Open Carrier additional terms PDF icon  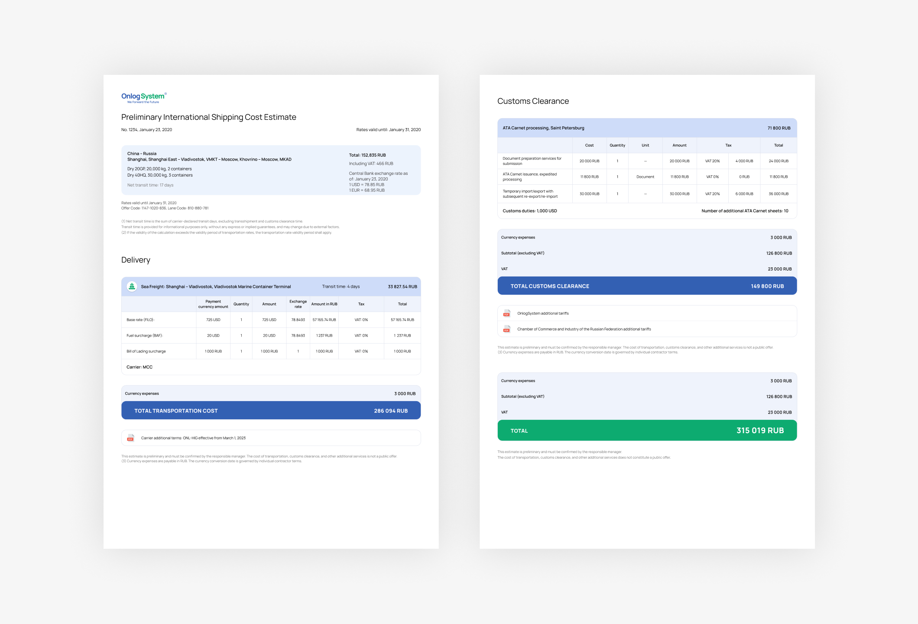[130, 438]
